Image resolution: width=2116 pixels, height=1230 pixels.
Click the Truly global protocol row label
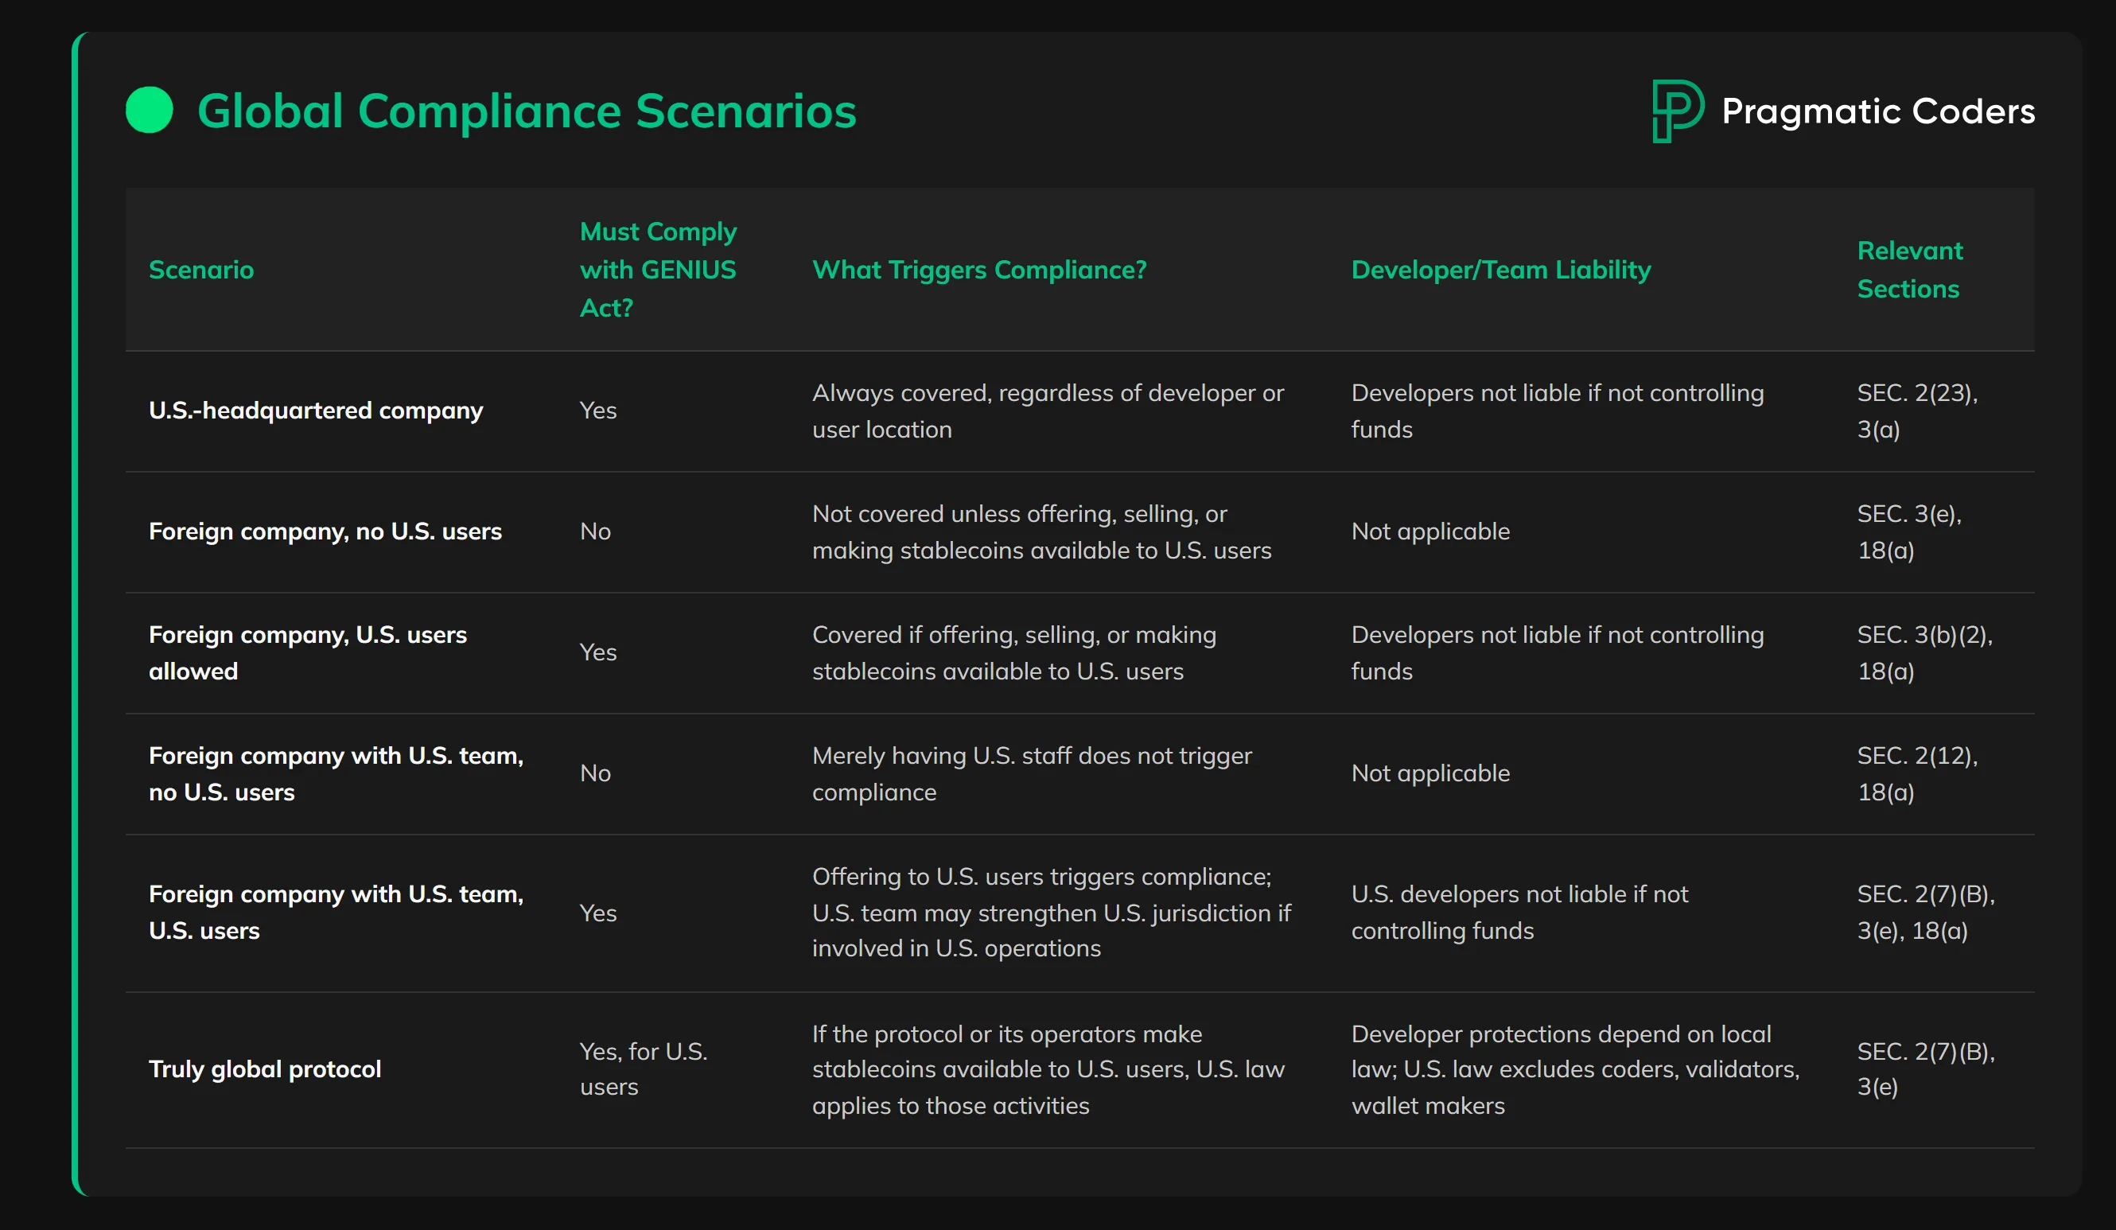pos(266,1068)
